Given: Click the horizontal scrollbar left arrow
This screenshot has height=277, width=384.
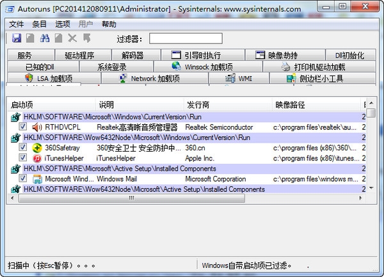Looking at the screenshot, I should (13, 198).
